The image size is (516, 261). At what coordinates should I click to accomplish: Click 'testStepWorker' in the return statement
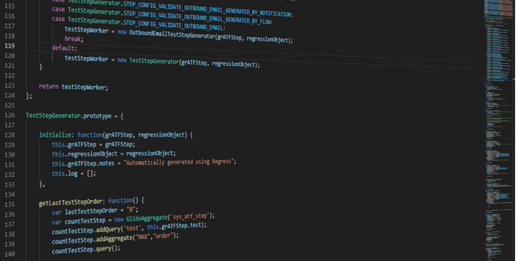[83, 87]
